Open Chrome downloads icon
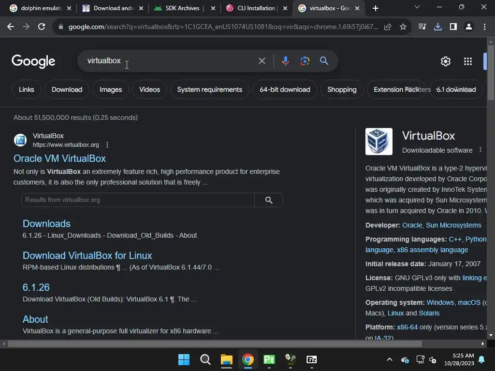This screenshot has height=371, width=495. point(438,27)
